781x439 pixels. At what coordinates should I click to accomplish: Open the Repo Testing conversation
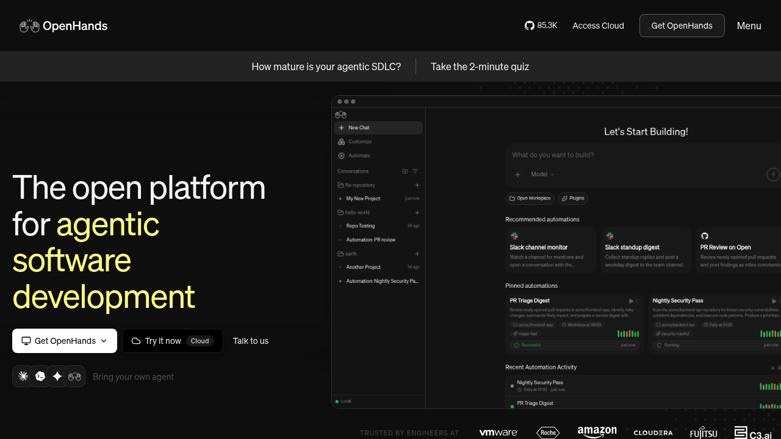point(378,226)
